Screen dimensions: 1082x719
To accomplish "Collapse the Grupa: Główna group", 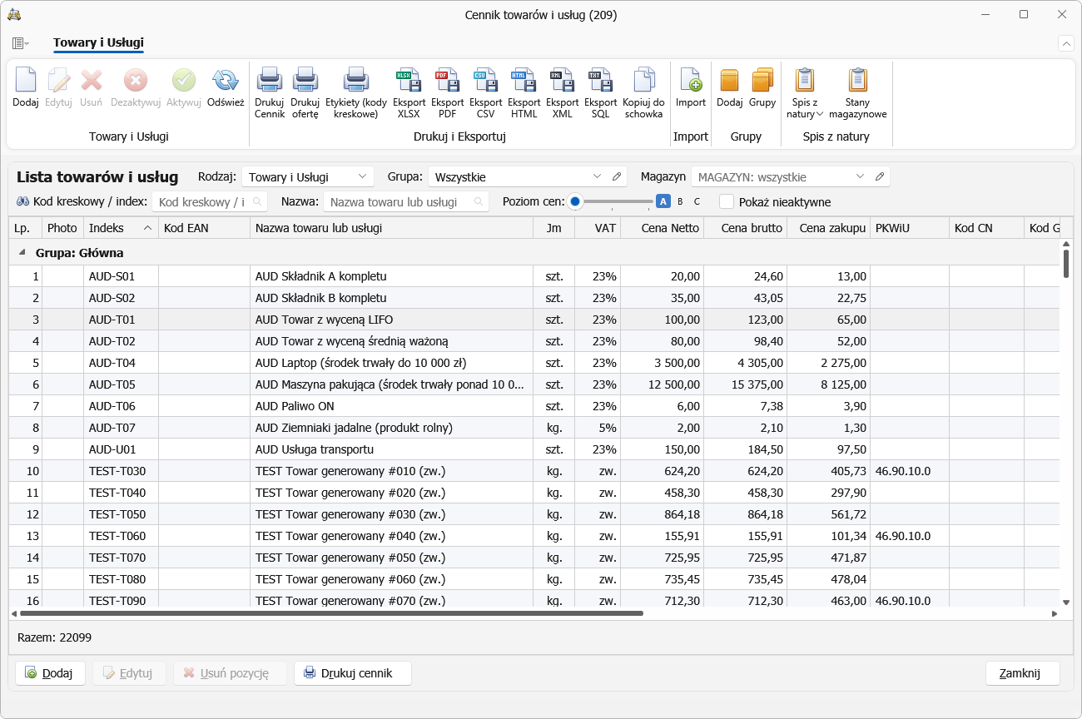I will (22, 253).
